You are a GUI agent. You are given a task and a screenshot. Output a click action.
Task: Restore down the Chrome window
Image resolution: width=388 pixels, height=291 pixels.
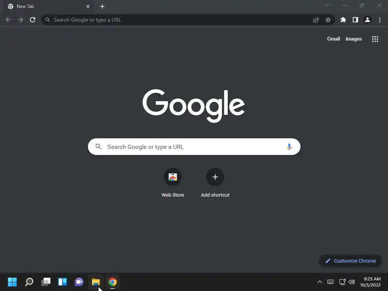pyautogui.click(x=362, y=5)
